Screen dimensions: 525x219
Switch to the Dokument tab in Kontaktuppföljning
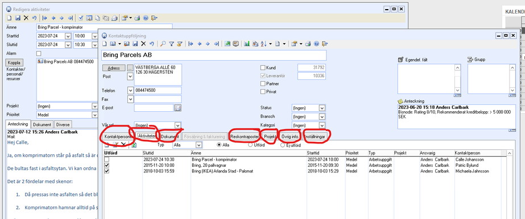coord(170,137)
